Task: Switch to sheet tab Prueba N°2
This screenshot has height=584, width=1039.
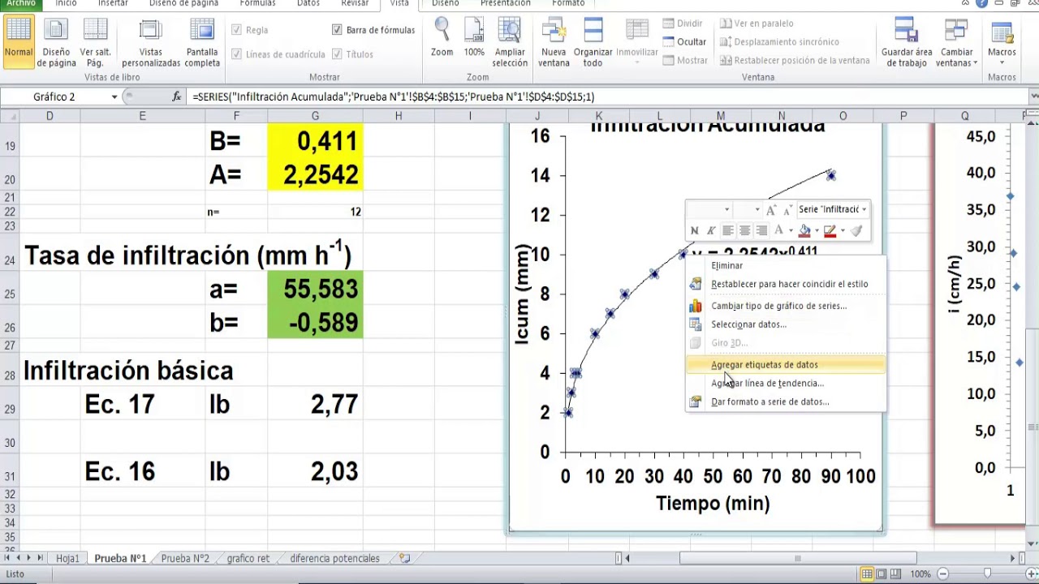Action: [185, 558]
